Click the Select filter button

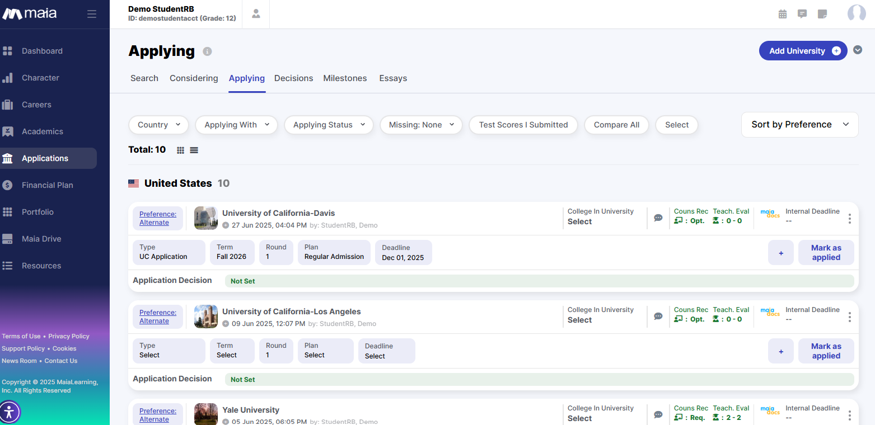pyautogui.click(x=677, y=125)
